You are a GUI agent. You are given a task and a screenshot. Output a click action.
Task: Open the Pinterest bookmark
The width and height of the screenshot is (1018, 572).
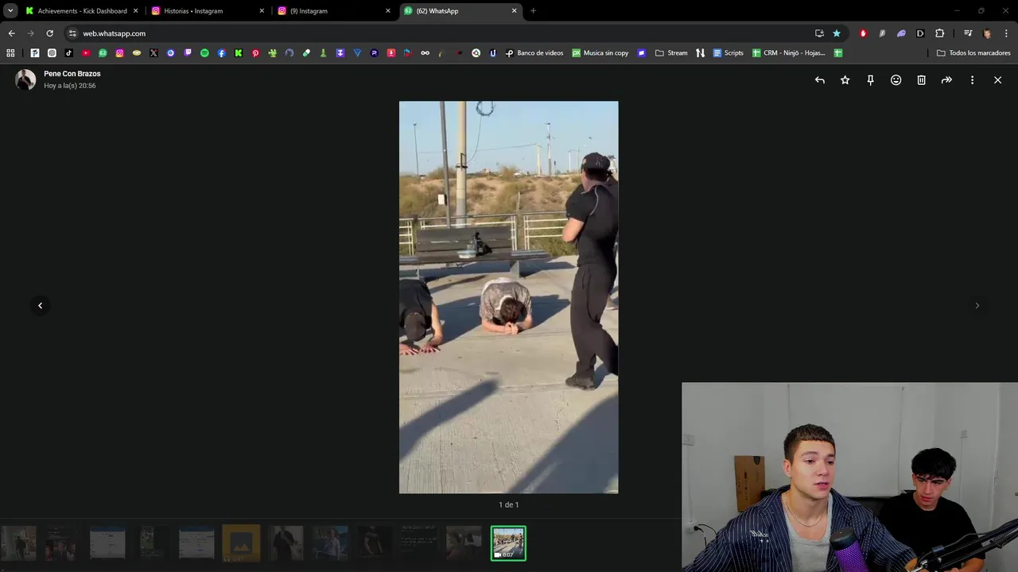pyautogui.click(x=255, y=53)
